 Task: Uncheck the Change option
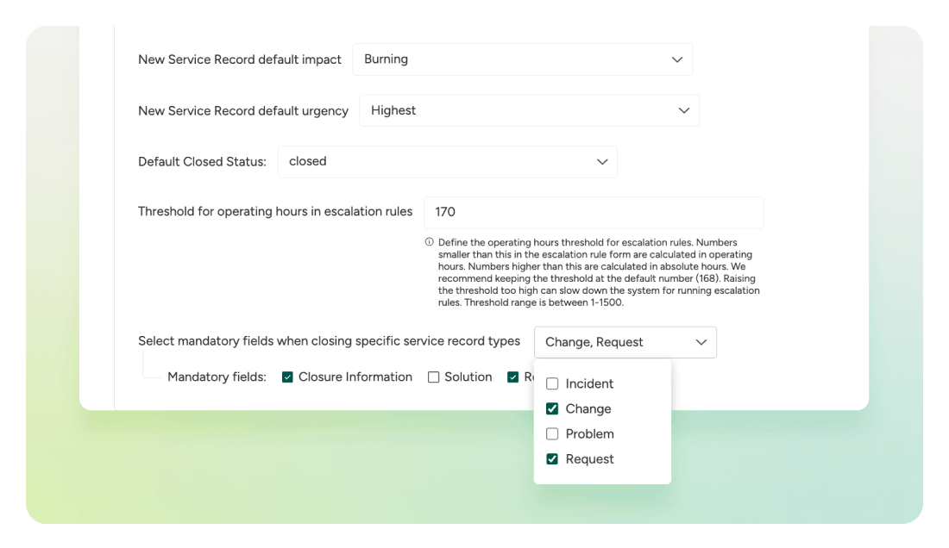552,408
